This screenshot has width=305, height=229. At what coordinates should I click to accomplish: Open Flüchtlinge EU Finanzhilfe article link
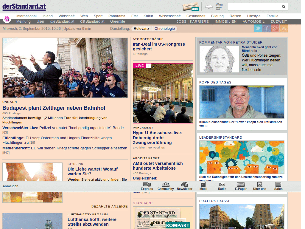pos(57,140)
